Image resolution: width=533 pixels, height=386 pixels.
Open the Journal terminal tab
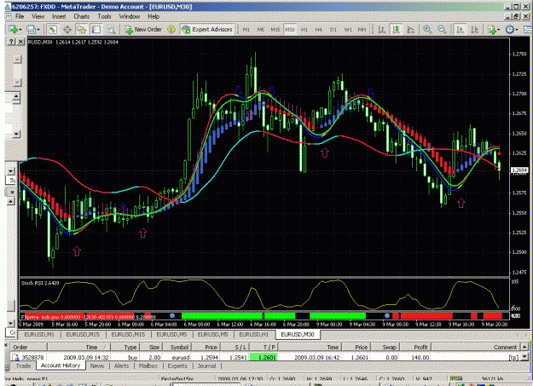click(x=206, y=366)
